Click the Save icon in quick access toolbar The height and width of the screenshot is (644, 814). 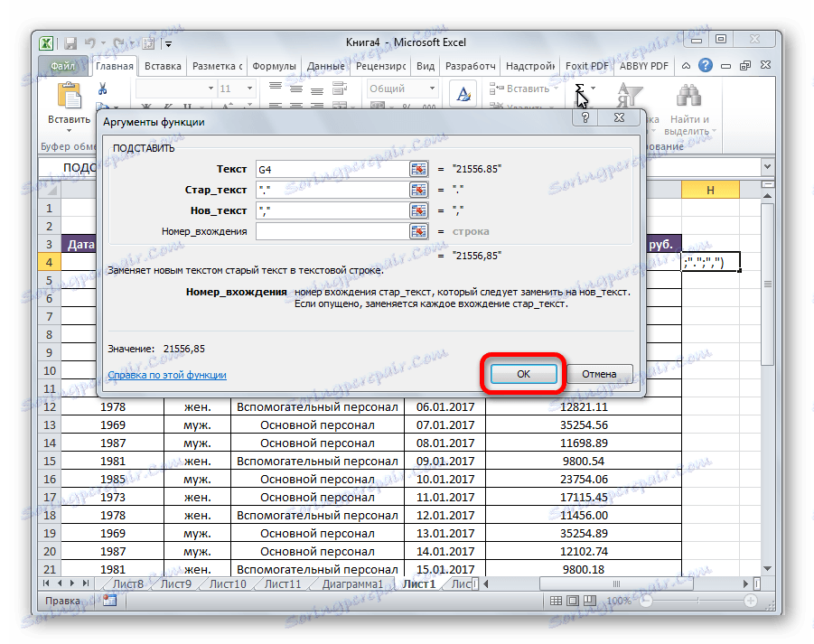[x=71, y=43]
